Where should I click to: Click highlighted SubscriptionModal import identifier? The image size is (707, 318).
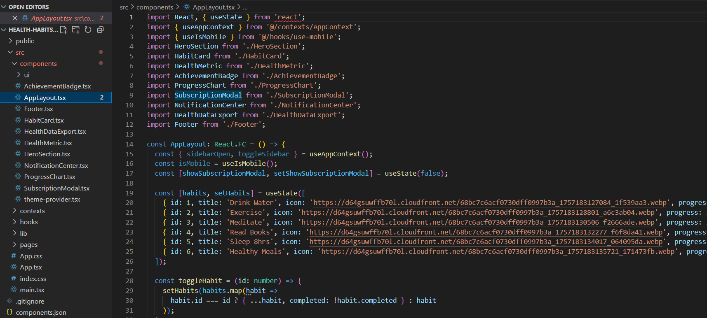pos(208,95)
